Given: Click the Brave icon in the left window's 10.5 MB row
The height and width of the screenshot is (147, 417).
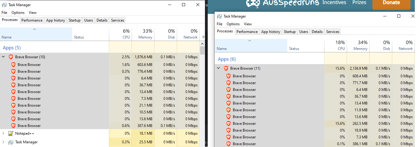Looking at the screenshot, I should point(13,112).
